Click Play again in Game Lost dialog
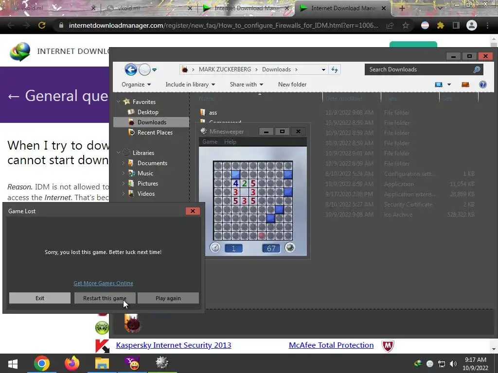This screenshot has width=498, height=373. click(168, 298)
